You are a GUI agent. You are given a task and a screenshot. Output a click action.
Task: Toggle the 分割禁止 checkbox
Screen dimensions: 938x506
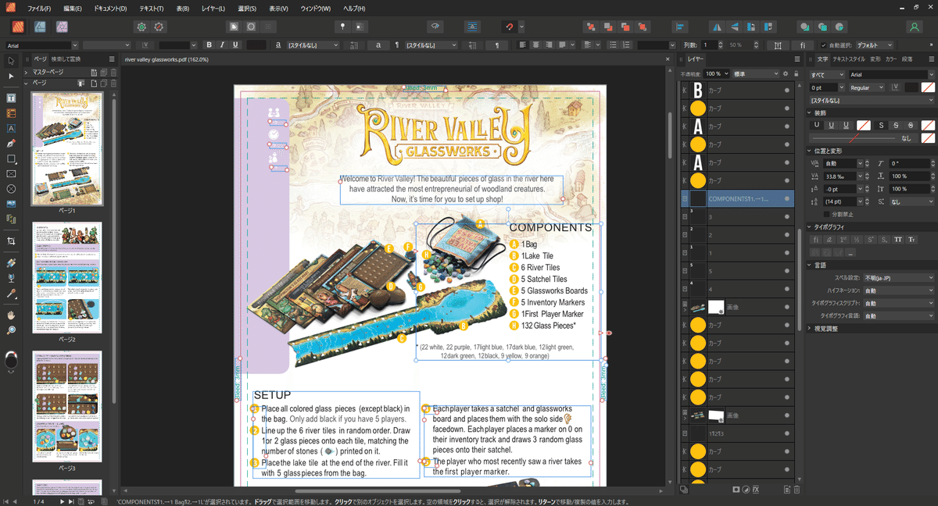(827, 213)
